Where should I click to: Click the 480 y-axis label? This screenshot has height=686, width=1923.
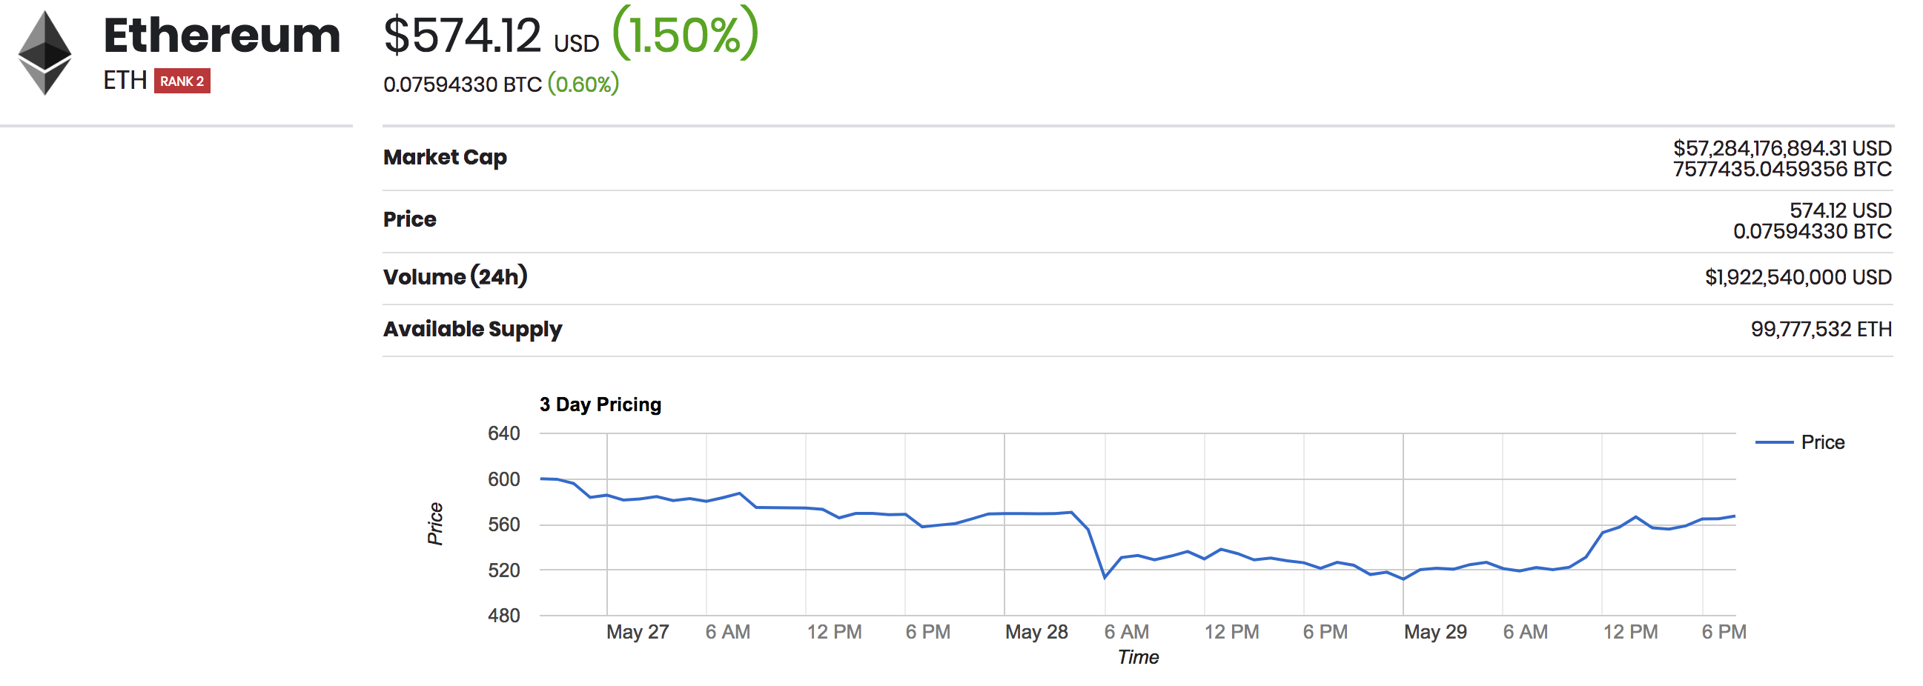click(504, 616)
